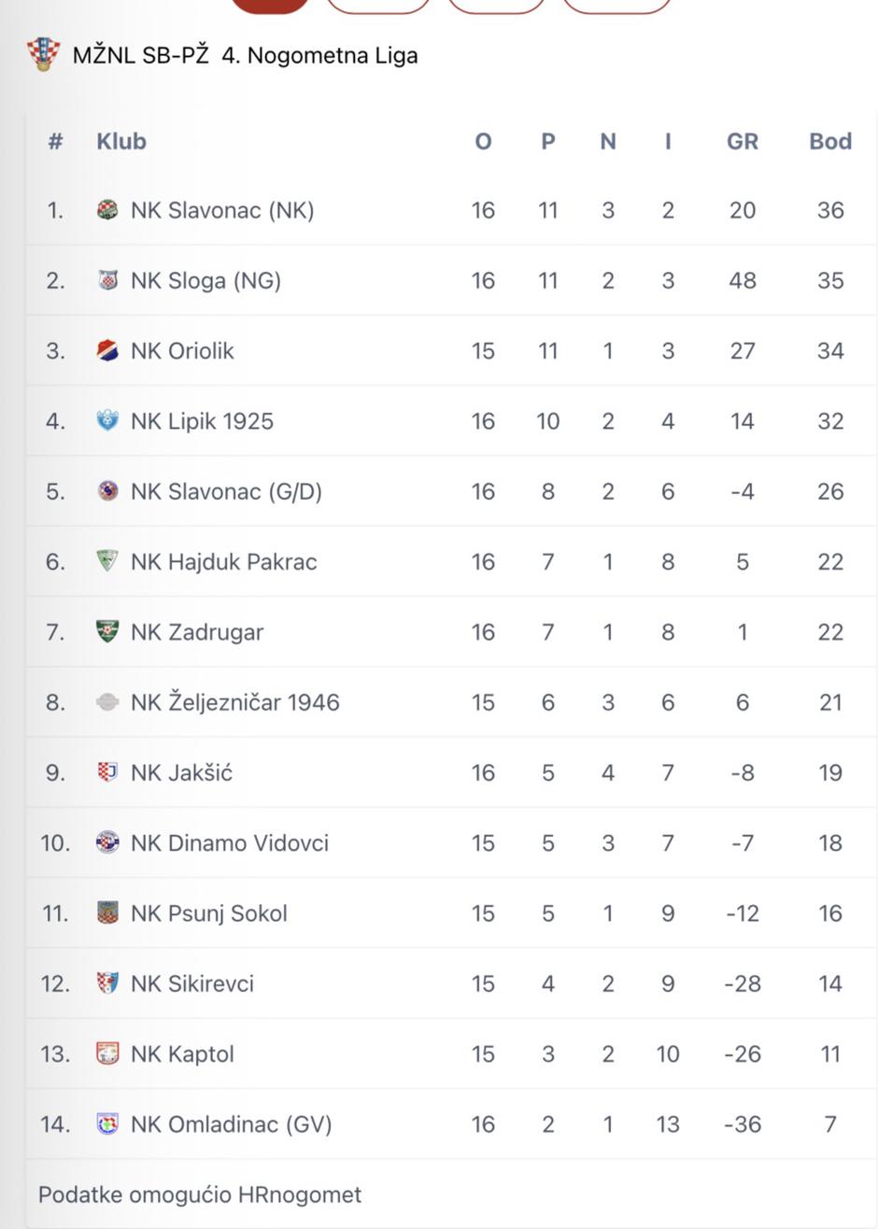Click the Bod column header
This screenshot has width=878, height=1229.
[x=829, y=141]
